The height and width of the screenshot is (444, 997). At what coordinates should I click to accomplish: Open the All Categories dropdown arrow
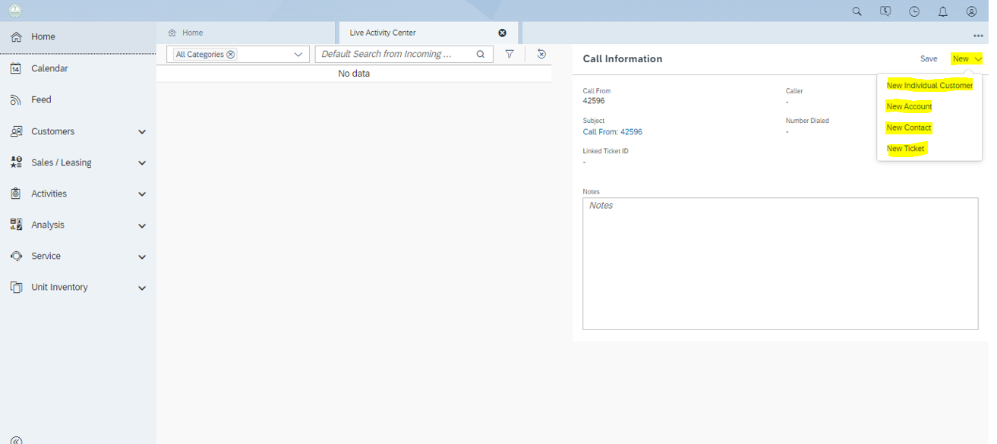pos(298,55)
